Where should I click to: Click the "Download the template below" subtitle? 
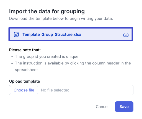coord(61,18)
